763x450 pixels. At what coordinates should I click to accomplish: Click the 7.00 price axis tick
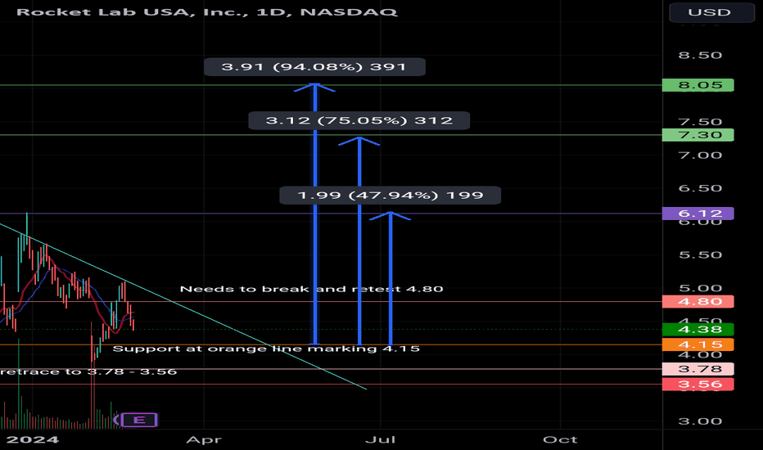700,155
